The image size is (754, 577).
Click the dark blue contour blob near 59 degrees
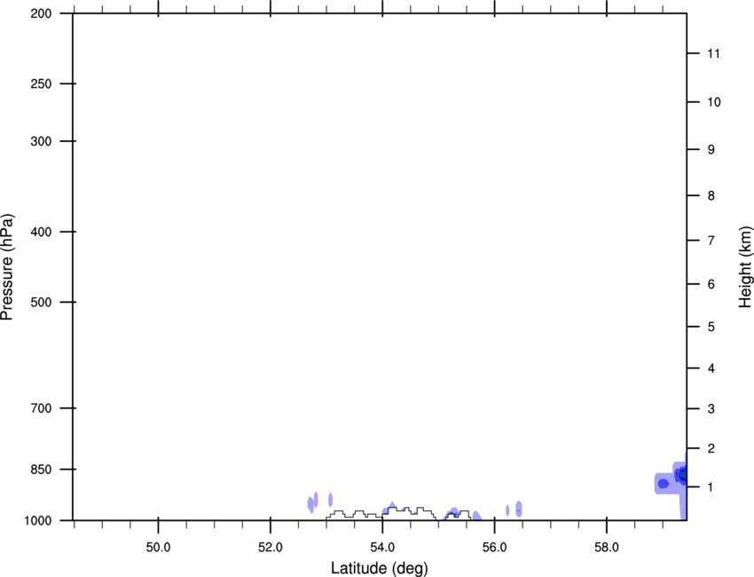(x=664, y=484)
